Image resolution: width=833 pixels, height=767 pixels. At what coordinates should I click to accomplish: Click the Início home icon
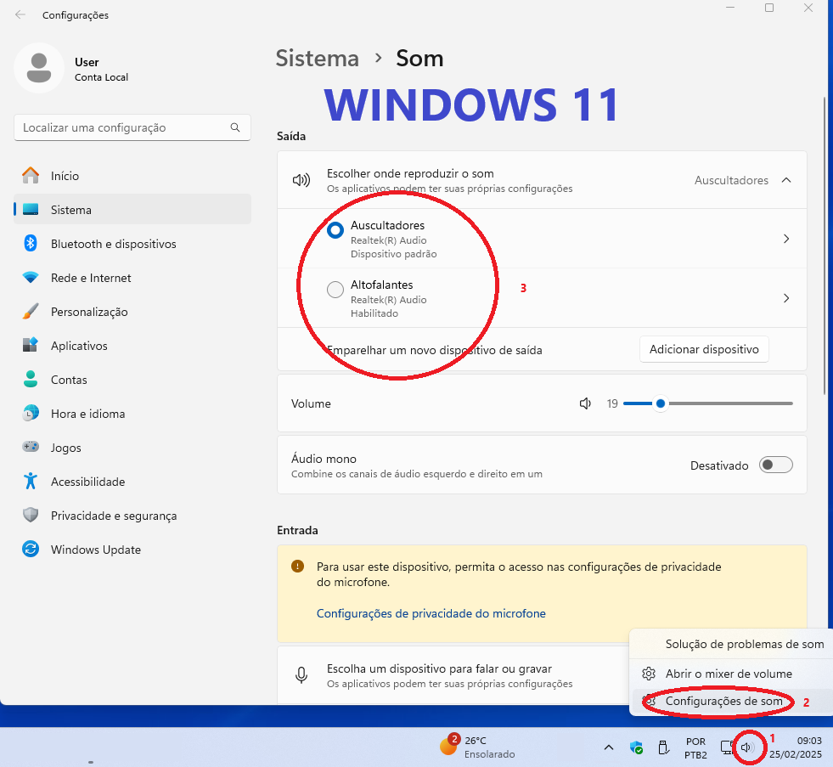pos(31,176)
